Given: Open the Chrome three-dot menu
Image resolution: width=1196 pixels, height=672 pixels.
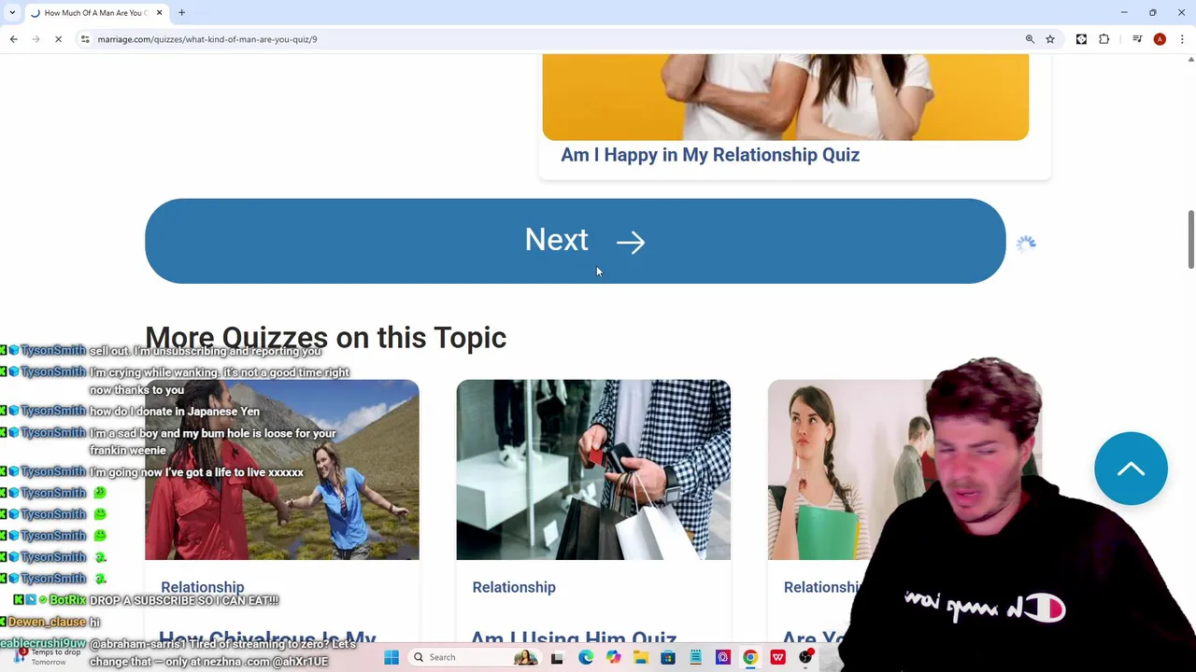Looking at the screenshot, I should pyautogui.click(x=1182, y=39).
